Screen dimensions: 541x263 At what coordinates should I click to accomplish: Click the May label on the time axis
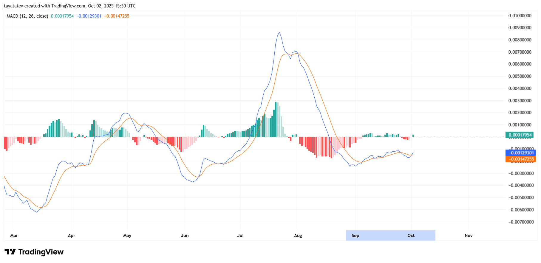coord(127,236)
